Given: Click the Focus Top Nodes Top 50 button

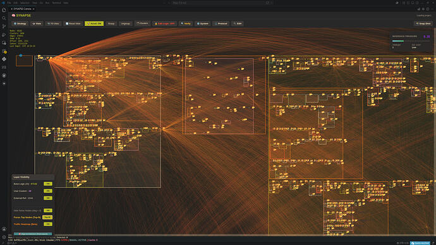Looking at the screenshot, I should coord(47,217).
